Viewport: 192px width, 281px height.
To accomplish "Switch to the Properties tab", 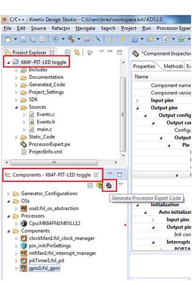I will (x=144, y=66).
